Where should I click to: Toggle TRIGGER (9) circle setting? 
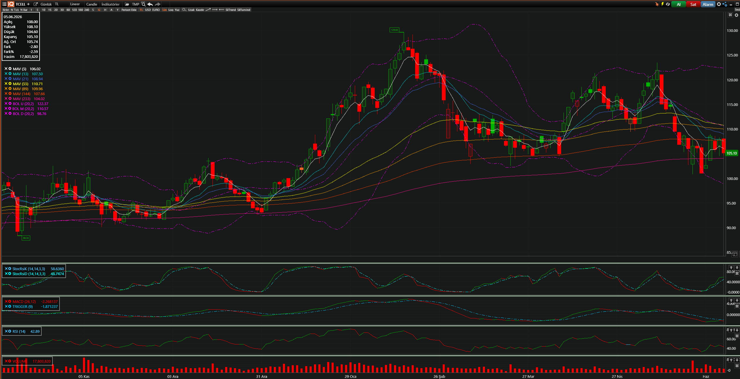10,306
